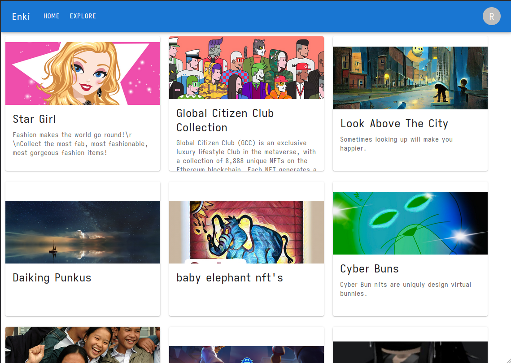The image size is (511, 363).
Task: Select the Global Citizen Club description
Action: pos(246,156)
